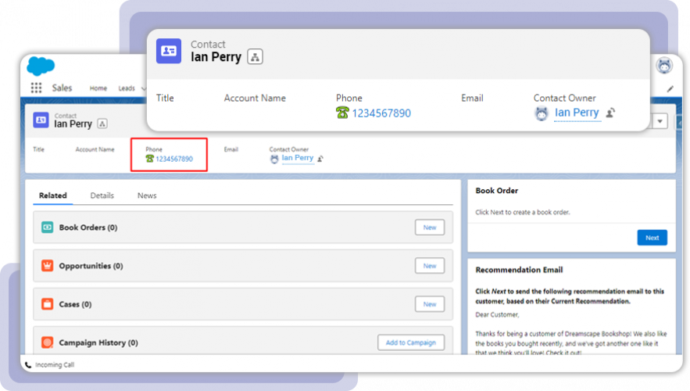The width and height of the screenshot is (690, 391).
Task: Switch to the News tab
Action: (x=147, y=195)
